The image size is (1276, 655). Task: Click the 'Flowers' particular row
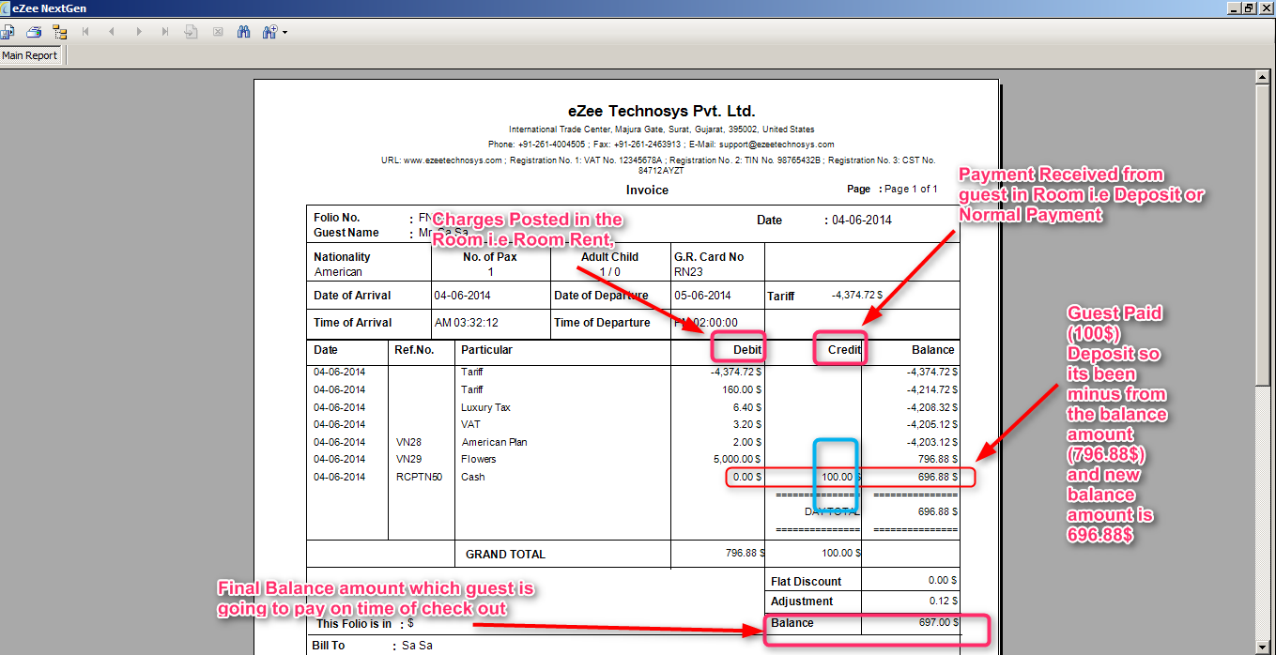click(478, 459)
